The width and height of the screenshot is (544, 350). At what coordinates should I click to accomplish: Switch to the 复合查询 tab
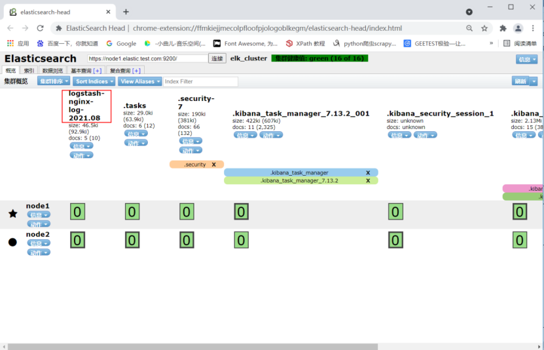pos(125,71)
